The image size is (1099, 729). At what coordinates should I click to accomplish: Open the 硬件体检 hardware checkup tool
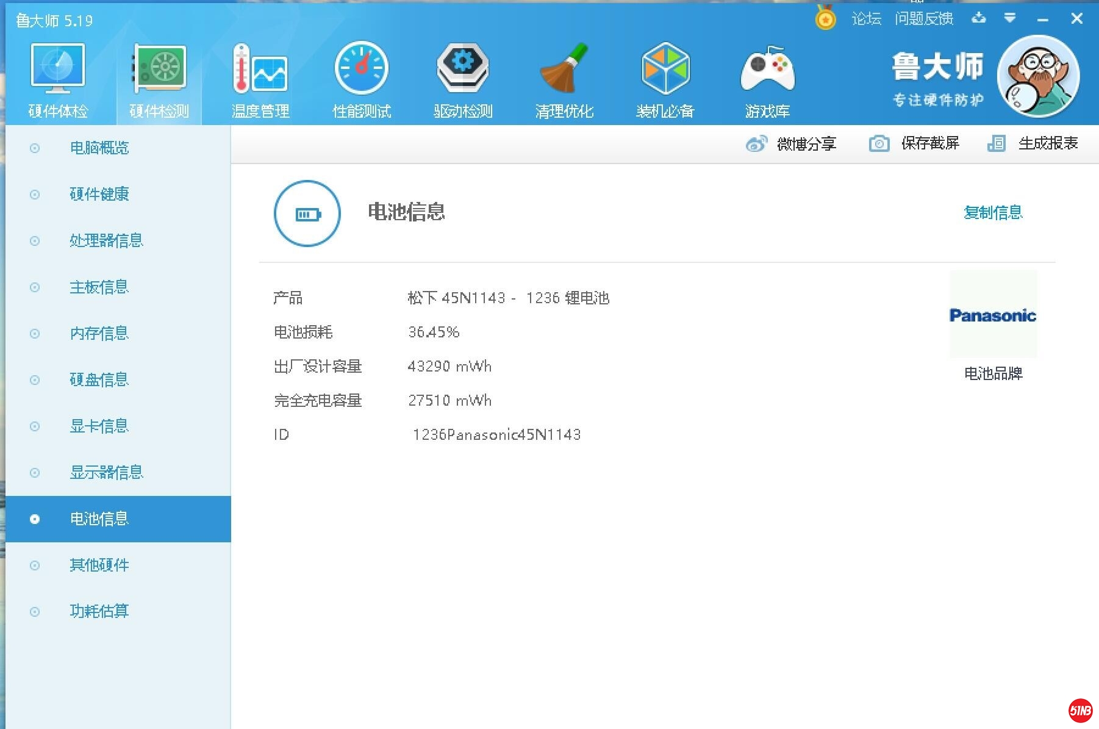(57, 78)
